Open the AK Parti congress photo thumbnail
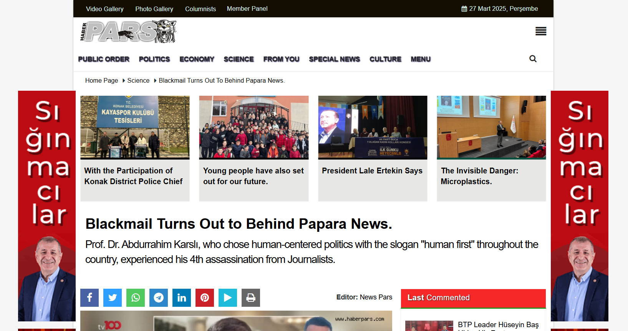 (x=373, y=127)
